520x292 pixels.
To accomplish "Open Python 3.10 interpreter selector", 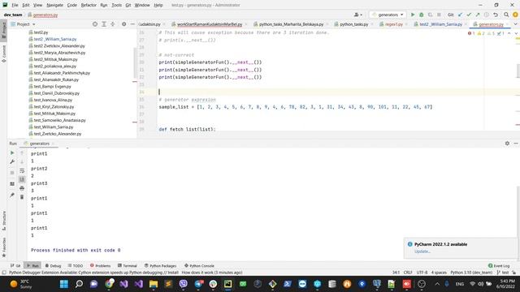I will pos(471,273).
